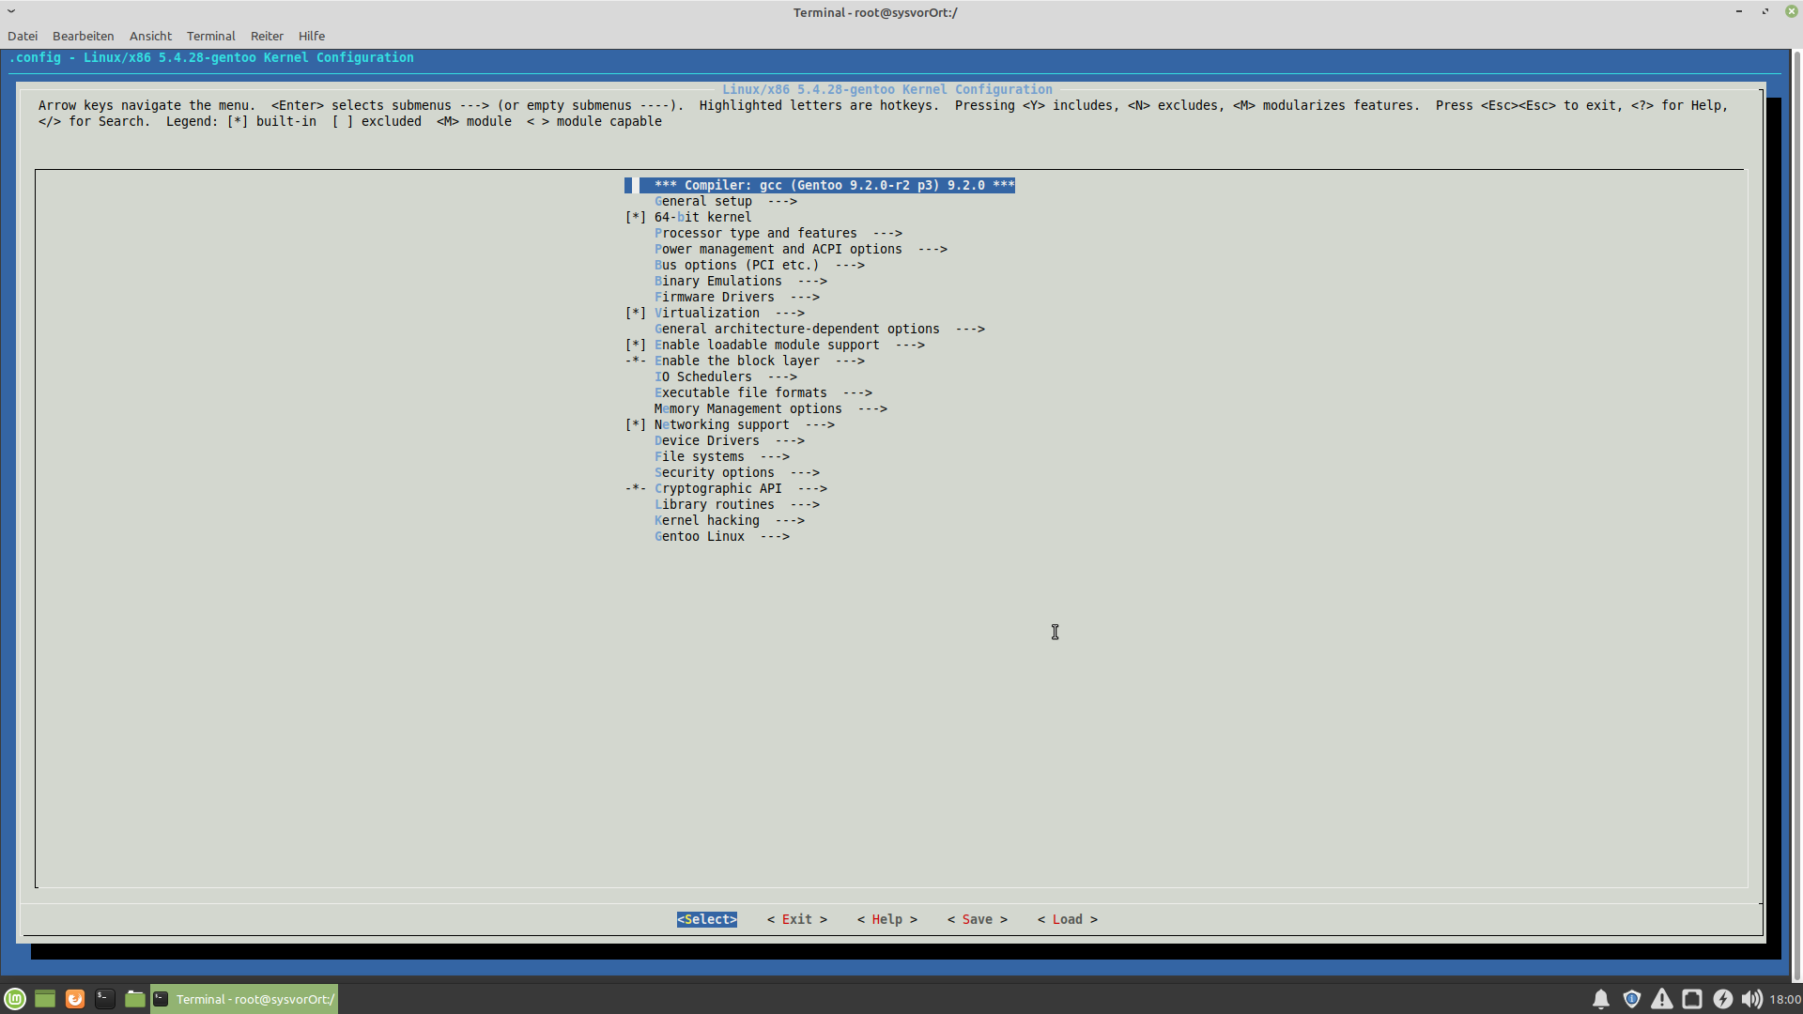Click the clock showing 18:00
1803x1014 pixels.
(x=1785, y=999)
